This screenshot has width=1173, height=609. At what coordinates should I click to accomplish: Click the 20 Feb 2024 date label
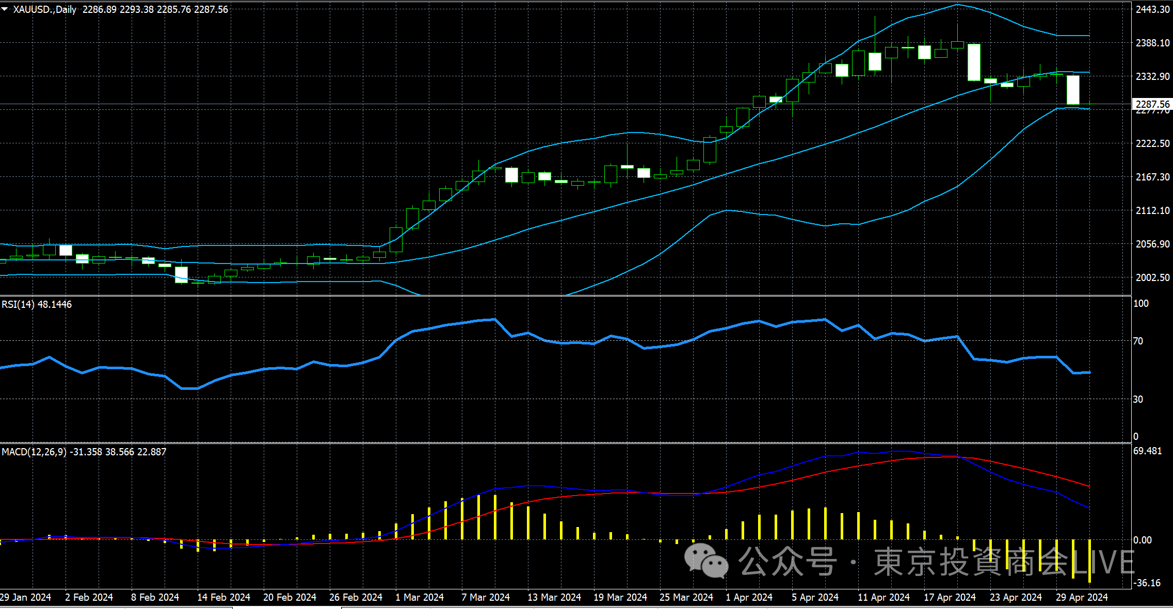(x=290, y=597)
